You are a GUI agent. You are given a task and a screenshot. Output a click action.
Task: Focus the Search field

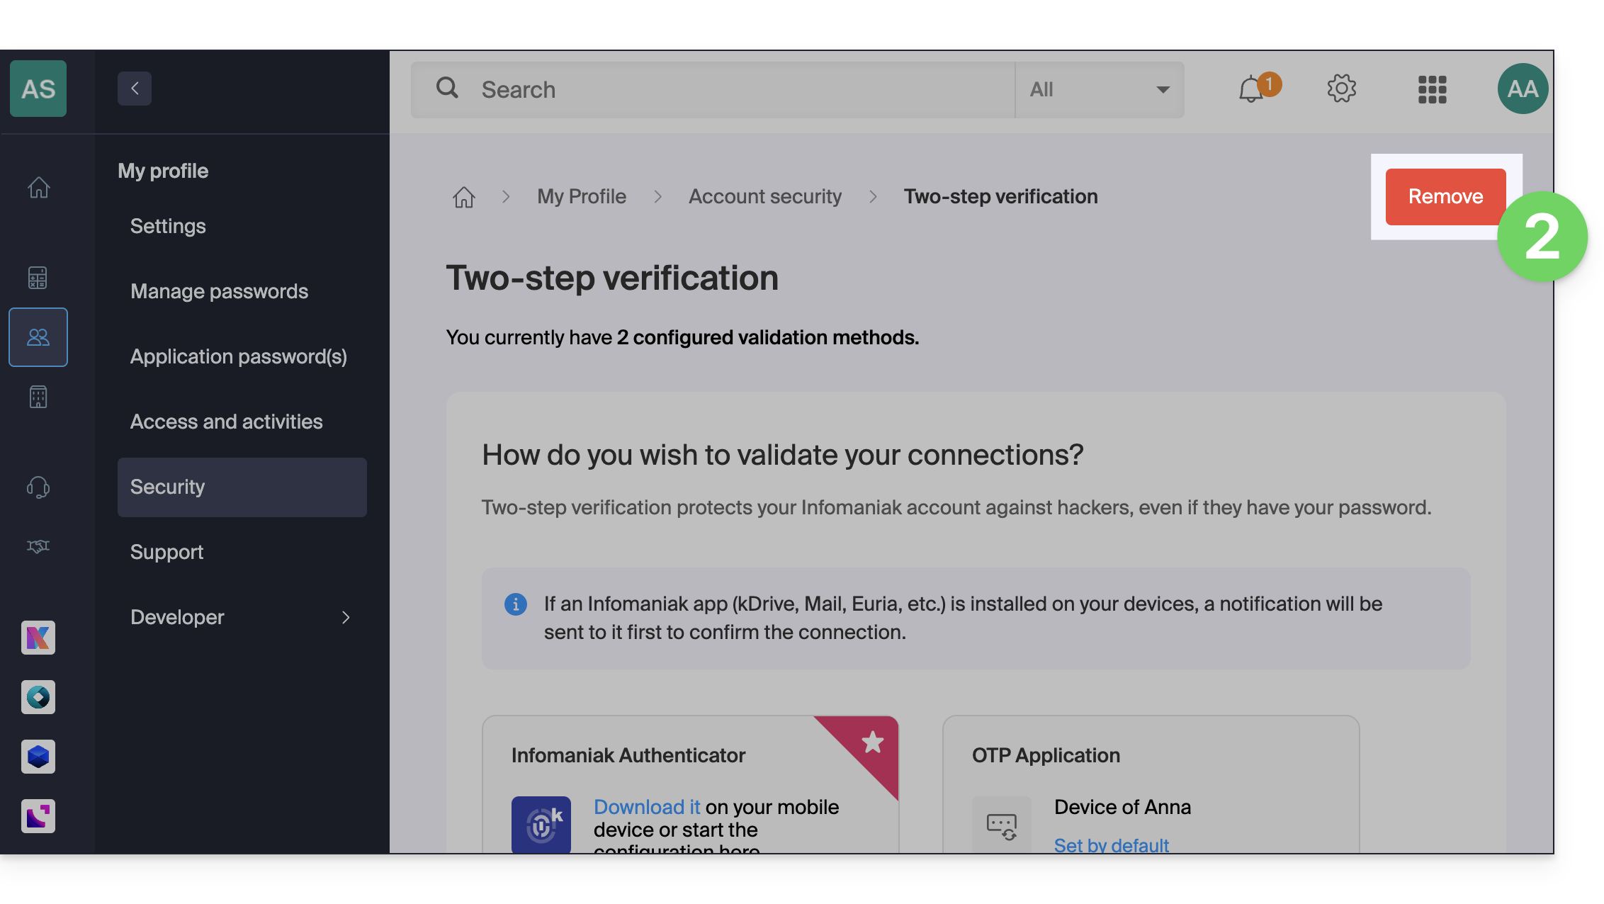coord(713,89)
